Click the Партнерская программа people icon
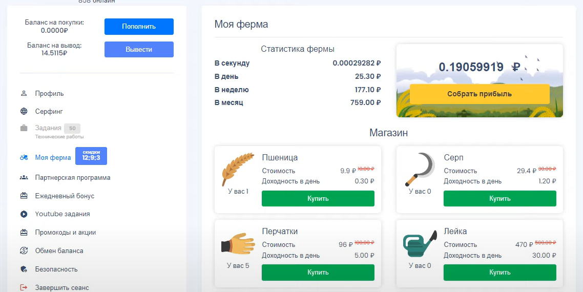This screenshot has width=583, height=292. point(24,177)
